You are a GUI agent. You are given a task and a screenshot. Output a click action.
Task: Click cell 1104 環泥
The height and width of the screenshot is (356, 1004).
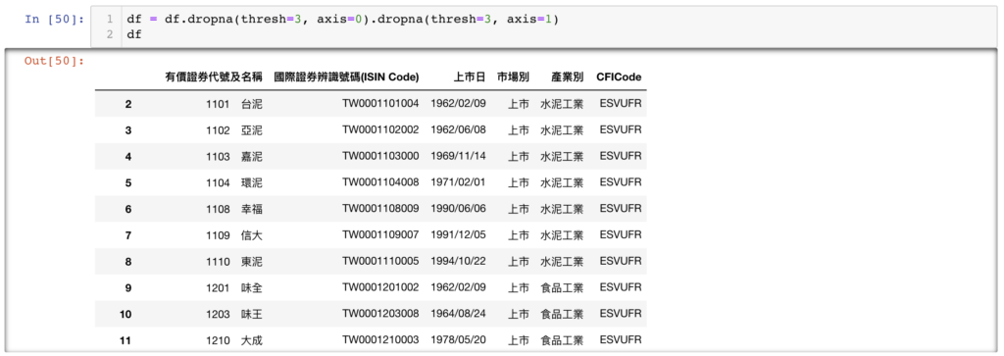coord(233,182)
